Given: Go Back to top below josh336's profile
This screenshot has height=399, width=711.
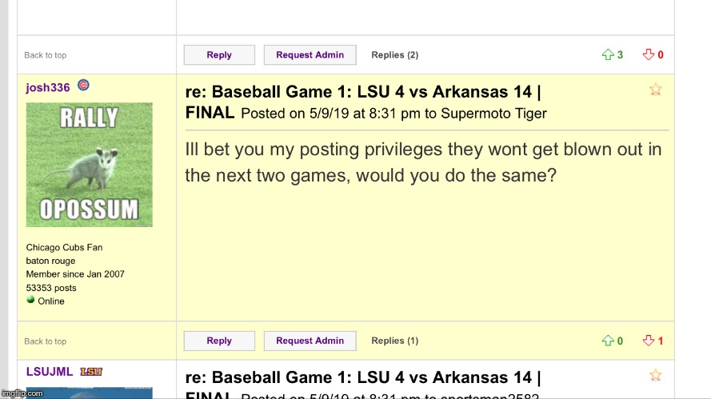Looking at the screenshot, I should tap(46, 341).
